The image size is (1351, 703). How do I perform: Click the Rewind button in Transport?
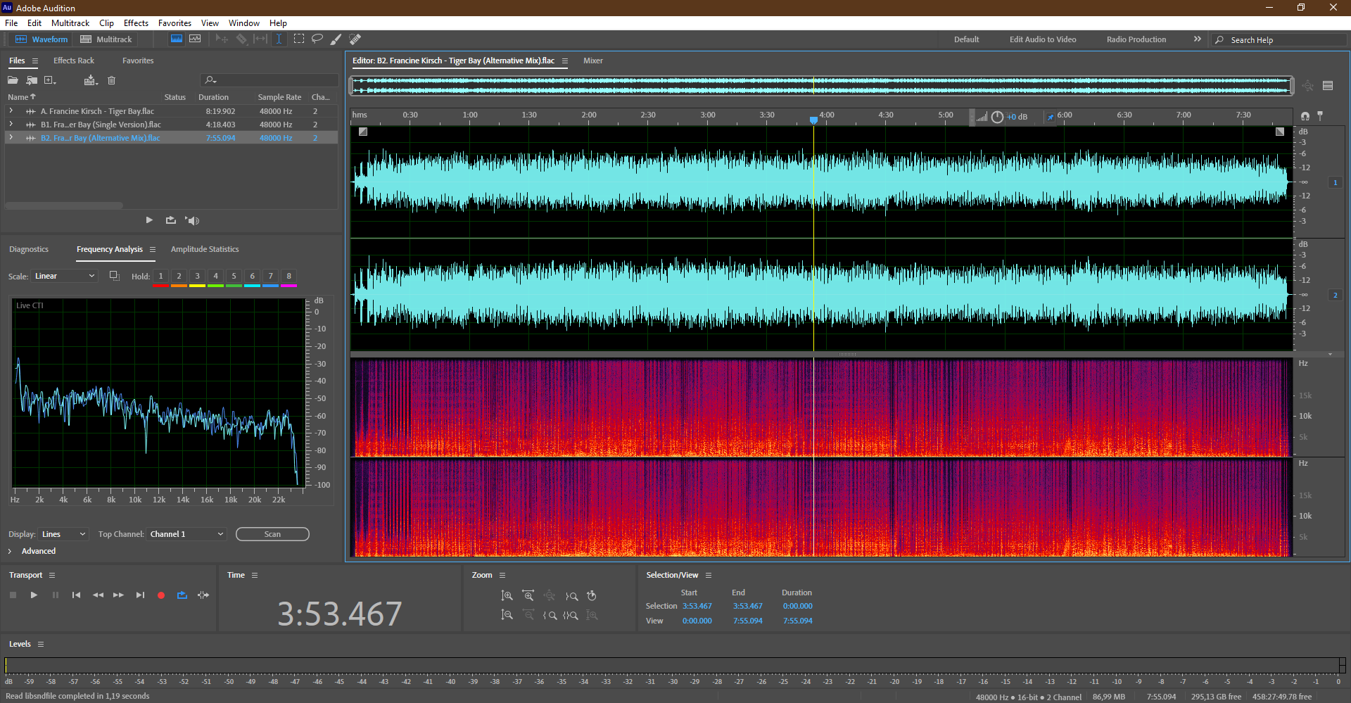tap(98, 595)
